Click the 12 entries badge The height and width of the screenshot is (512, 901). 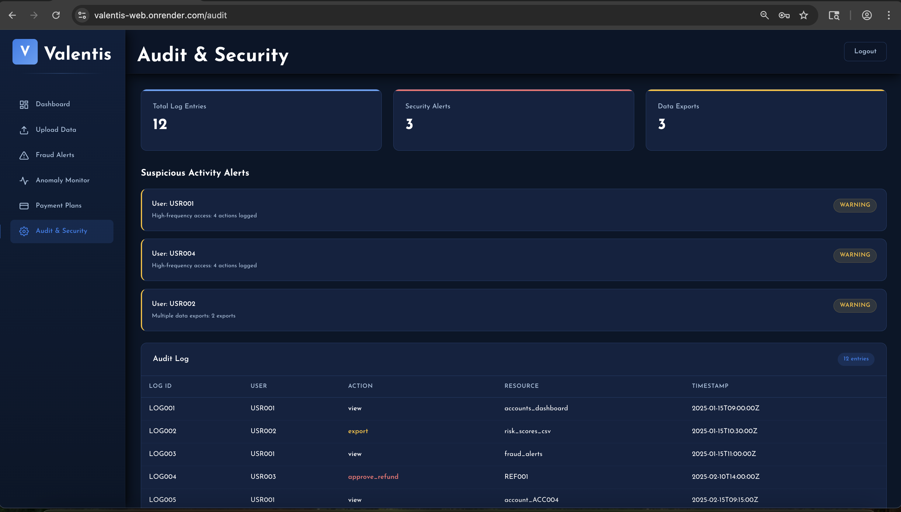pos(856,359)
